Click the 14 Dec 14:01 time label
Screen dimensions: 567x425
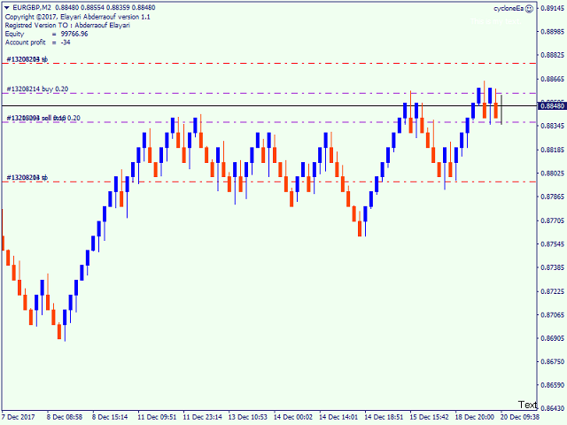click(338, 417)
